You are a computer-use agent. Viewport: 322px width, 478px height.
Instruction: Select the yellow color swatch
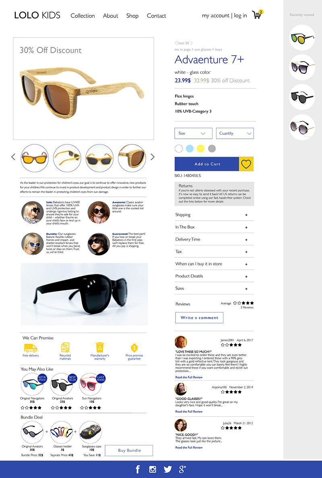pyautogui.click(x=201, y=148)
